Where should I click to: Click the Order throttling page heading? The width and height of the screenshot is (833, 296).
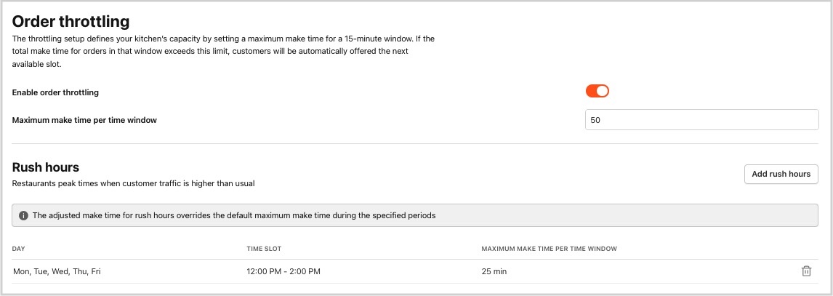click(x=71, y=22)
